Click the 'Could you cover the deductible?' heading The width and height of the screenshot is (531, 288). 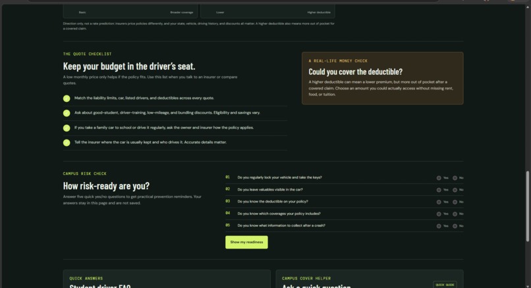pyautogui.click(x=355, y=72)
